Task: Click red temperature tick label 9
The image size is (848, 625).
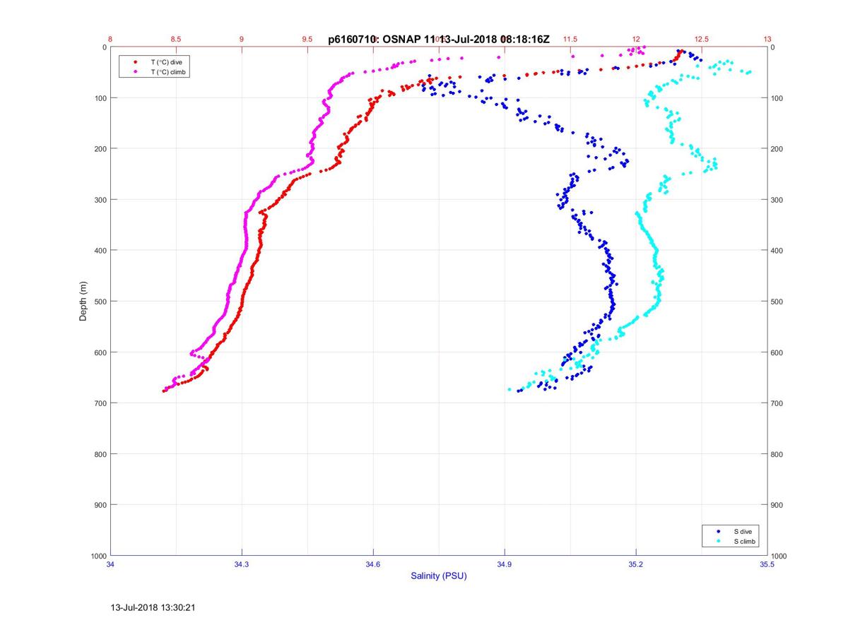Action: click(242, 39)
